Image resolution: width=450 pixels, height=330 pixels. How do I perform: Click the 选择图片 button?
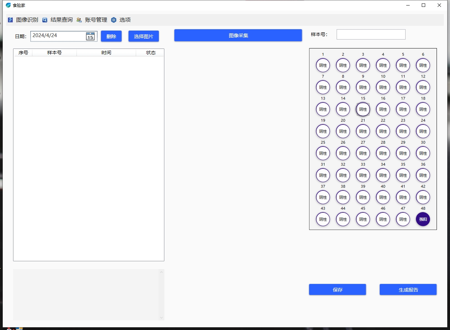pos(144,36)
